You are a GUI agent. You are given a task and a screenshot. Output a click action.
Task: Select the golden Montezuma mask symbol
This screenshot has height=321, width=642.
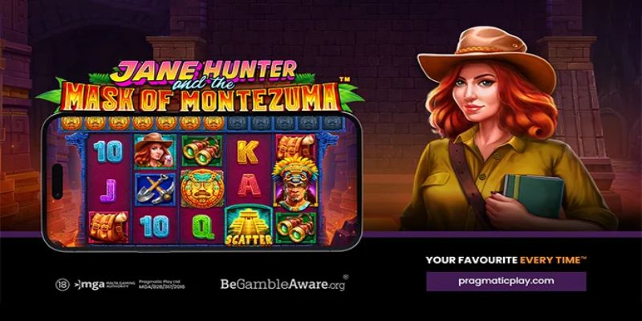click(202, 189)
